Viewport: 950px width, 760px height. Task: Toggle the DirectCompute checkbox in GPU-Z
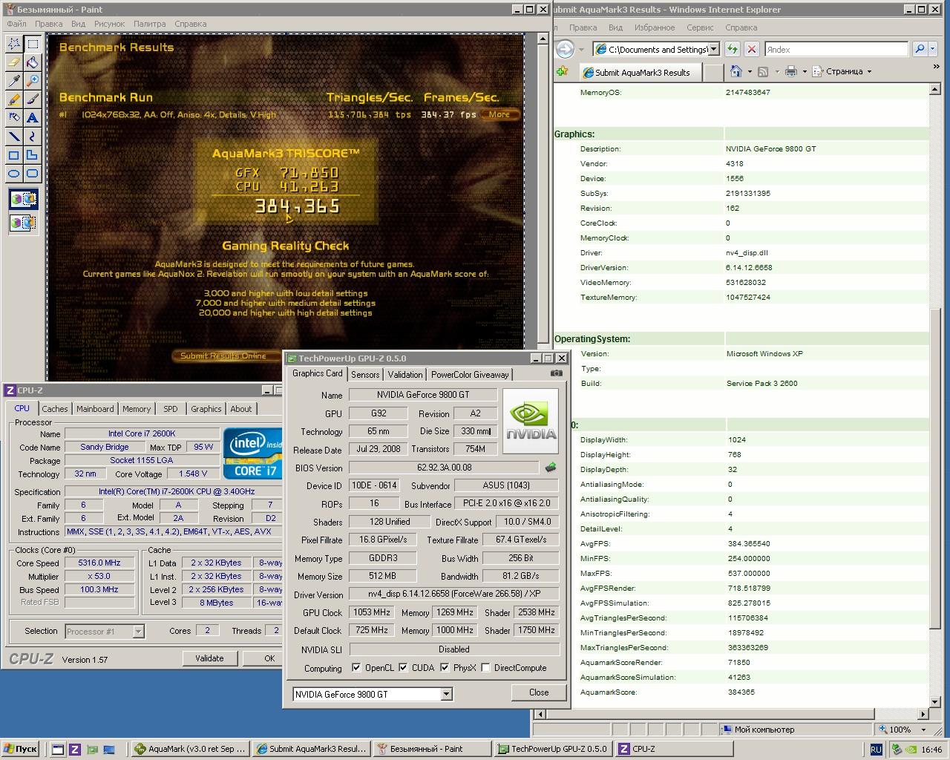[485, 668]
